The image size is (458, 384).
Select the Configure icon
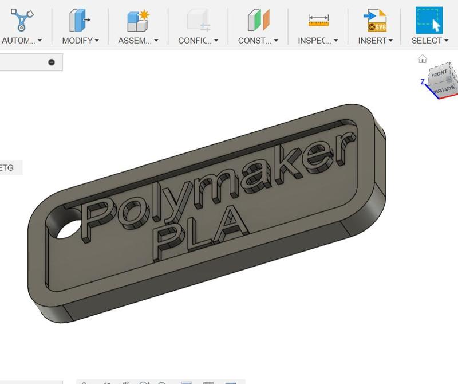coord(198,20)
